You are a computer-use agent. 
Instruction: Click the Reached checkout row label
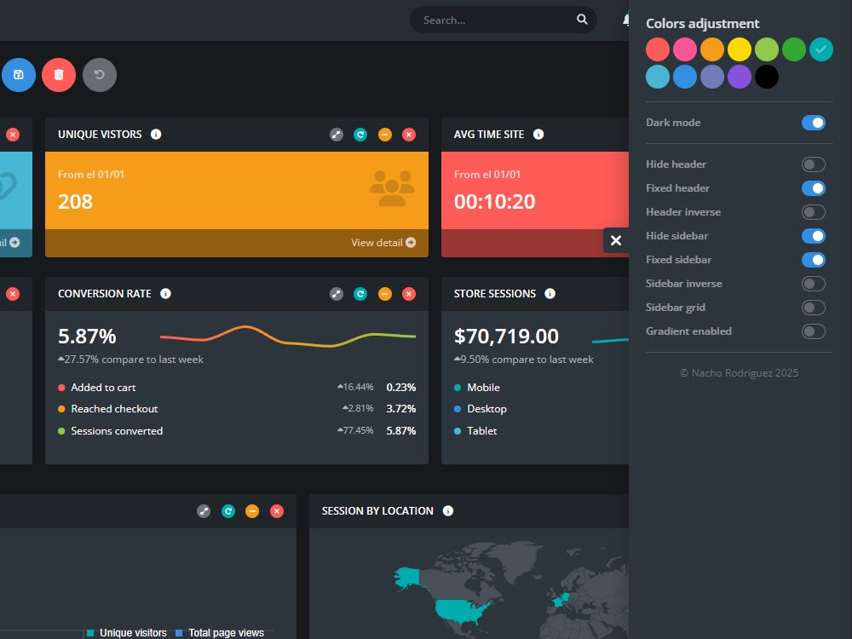[x=114, y=409]
